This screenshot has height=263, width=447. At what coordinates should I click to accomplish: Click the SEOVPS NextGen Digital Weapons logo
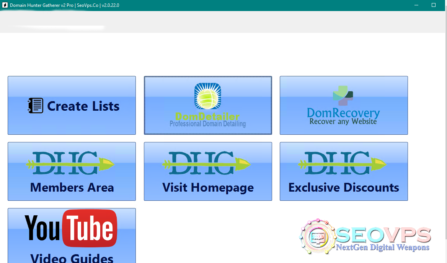(x=365, y=237)
